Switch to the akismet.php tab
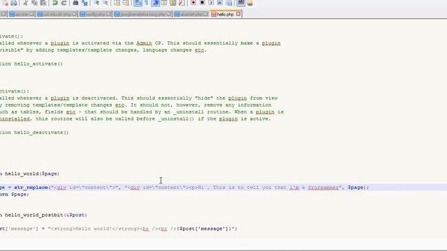The width and height of the screenshot is (447, 251). [191, 14]
